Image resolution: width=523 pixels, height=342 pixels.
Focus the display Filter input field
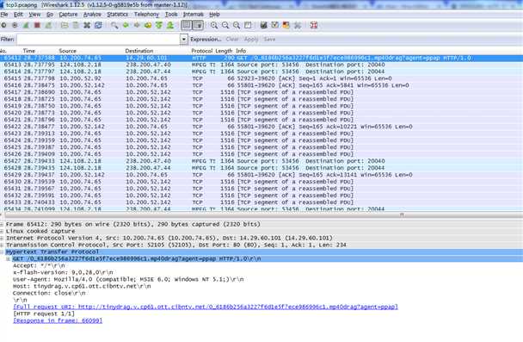[x=98, y=40]
